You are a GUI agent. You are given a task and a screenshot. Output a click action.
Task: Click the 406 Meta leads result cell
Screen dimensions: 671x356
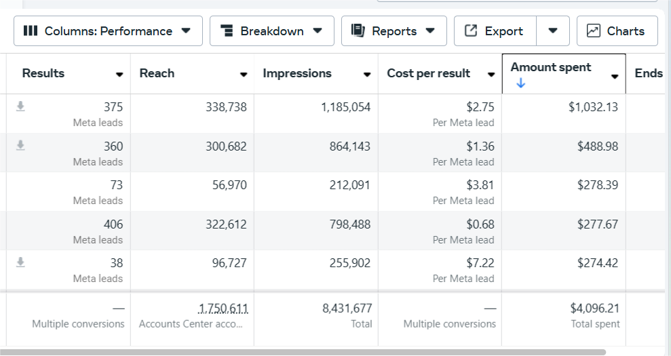tap(113, 224)
